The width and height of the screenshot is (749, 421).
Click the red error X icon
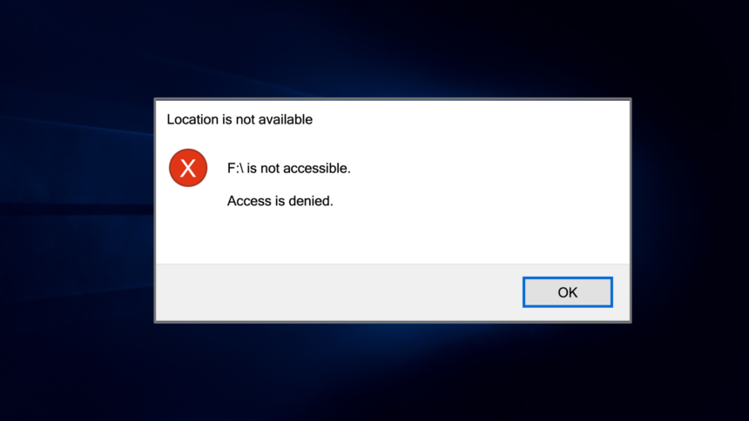tap(188, 168)
